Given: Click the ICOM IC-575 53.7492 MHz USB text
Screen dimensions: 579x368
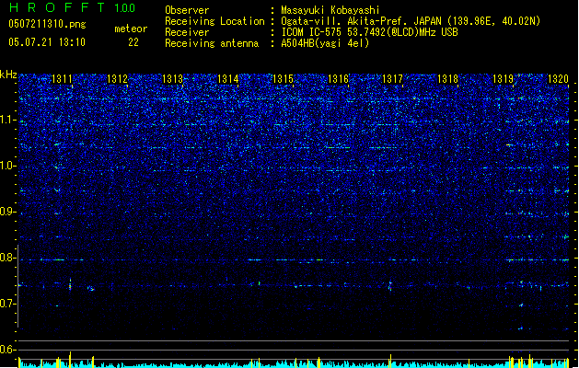Looking at the screenshot, I should [x=369, y=32].
